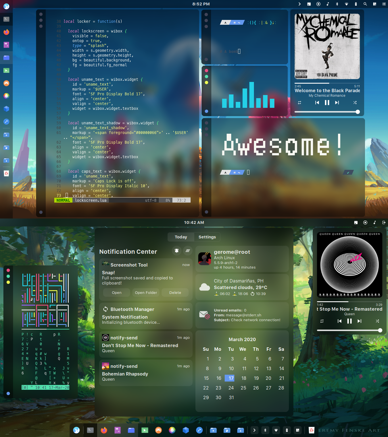
Task: Click the Wi-Fi icon in the bottom dock
Action: coord(276,430)
